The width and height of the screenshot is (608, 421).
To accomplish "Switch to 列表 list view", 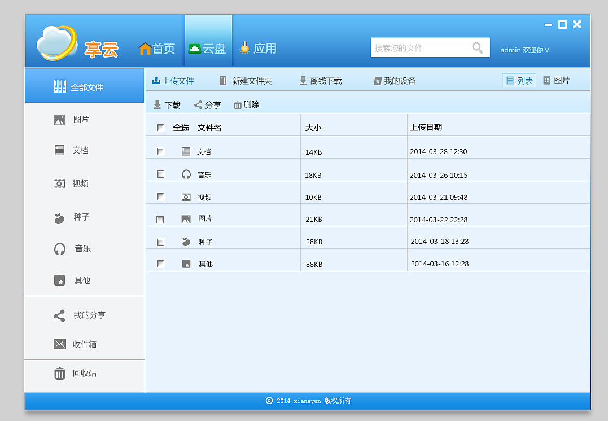I will click(519, 80).
